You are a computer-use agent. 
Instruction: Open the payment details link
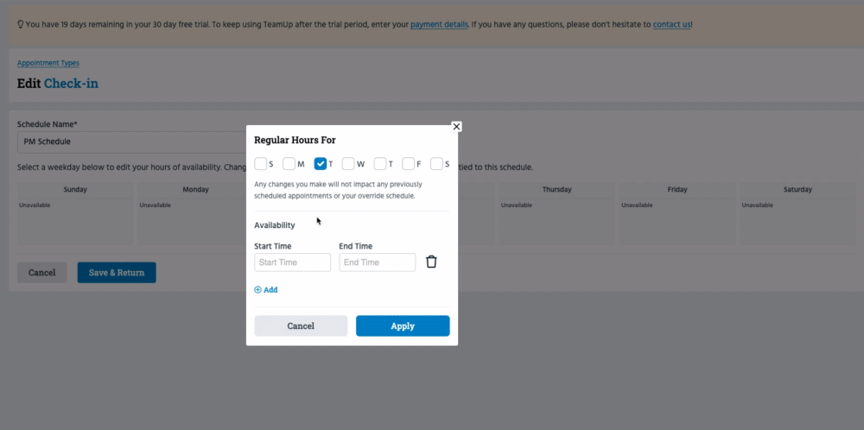click(439, 24)
